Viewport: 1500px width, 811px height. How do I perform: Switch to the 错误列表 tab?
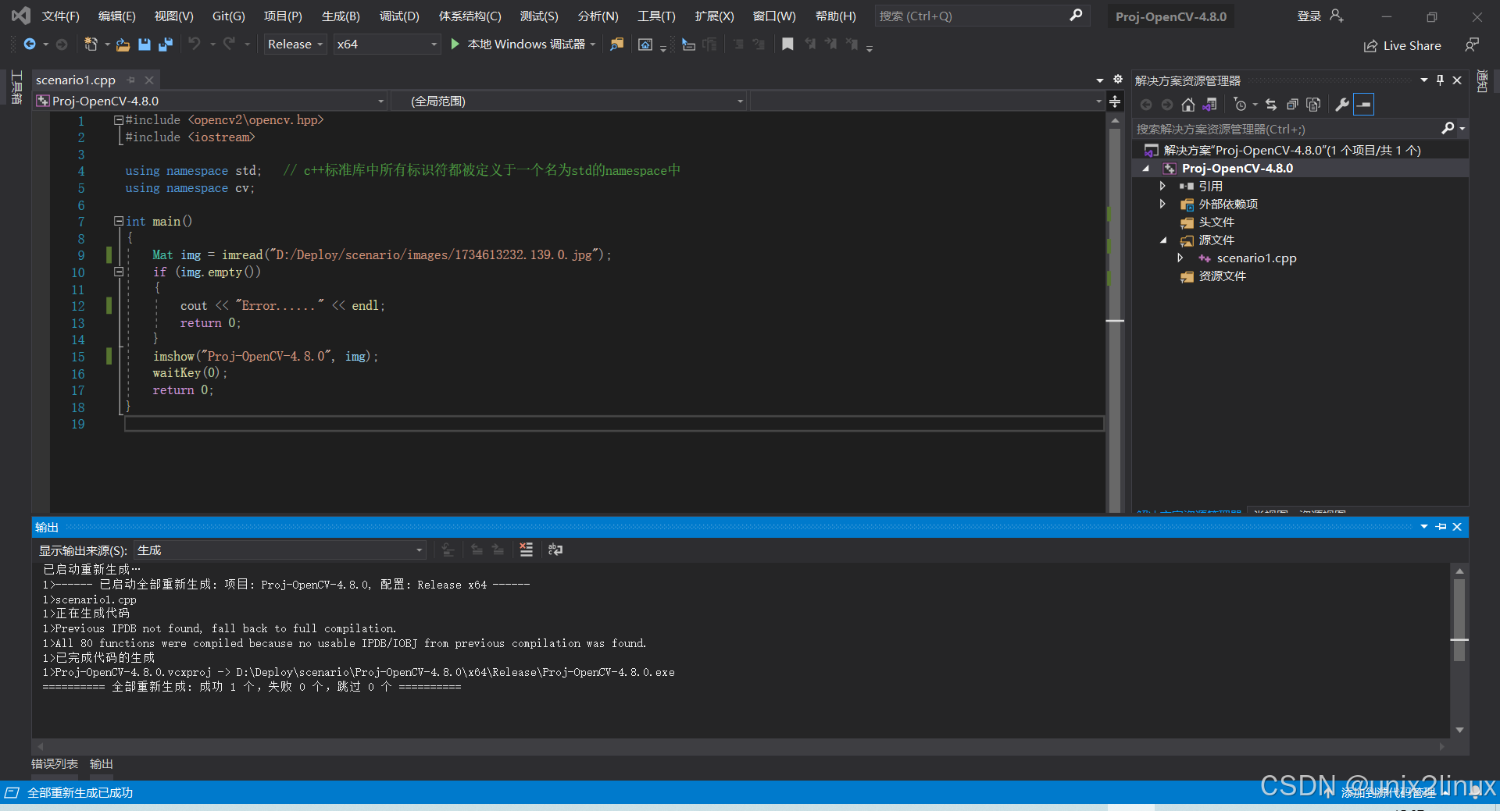point(55,764)
